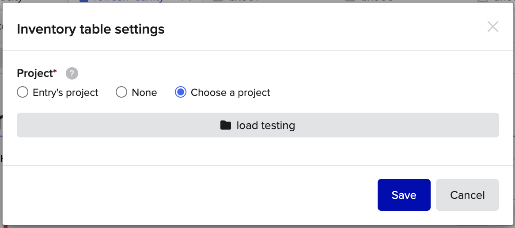Click the red required asterisk after Project

55,71
